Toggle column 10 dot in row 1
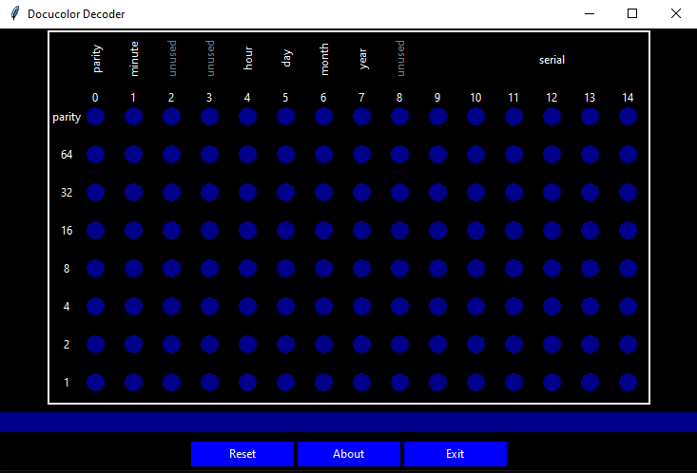 pos(475,383)
